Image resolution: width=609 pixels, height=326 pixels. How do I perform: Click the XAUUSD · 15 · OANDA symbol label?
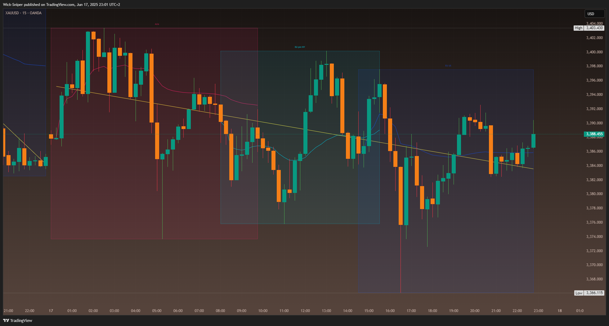coord(24,13)
